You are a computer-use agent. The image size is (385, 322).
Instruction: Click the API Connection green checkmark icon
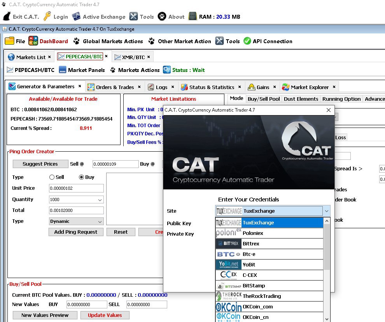(x=247, y=41)
